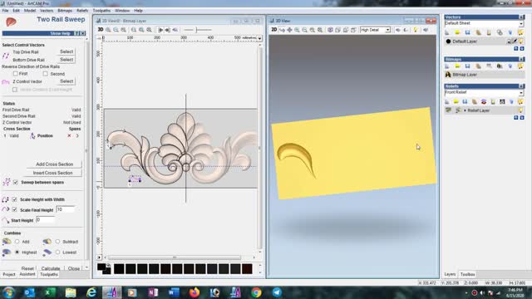Open the File menu
The image size is (532, 299).
6,11
